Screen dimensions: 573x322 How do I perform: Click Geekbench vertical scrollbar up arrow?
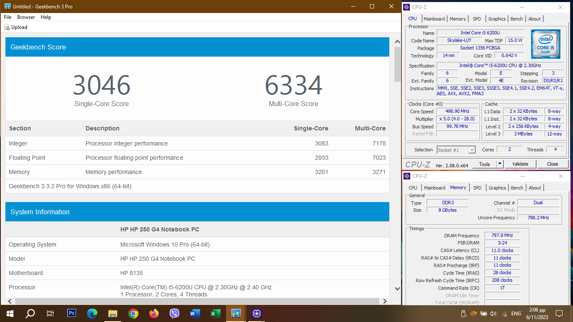coord(398,42)
